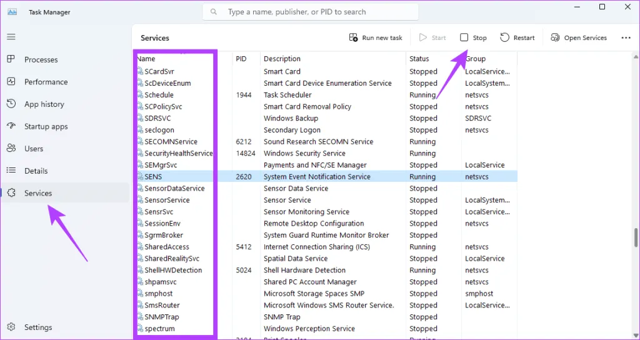Stop the selected SENS service
Image resolution: width=640 pixels, height=340 pixels.
point(473,37)
